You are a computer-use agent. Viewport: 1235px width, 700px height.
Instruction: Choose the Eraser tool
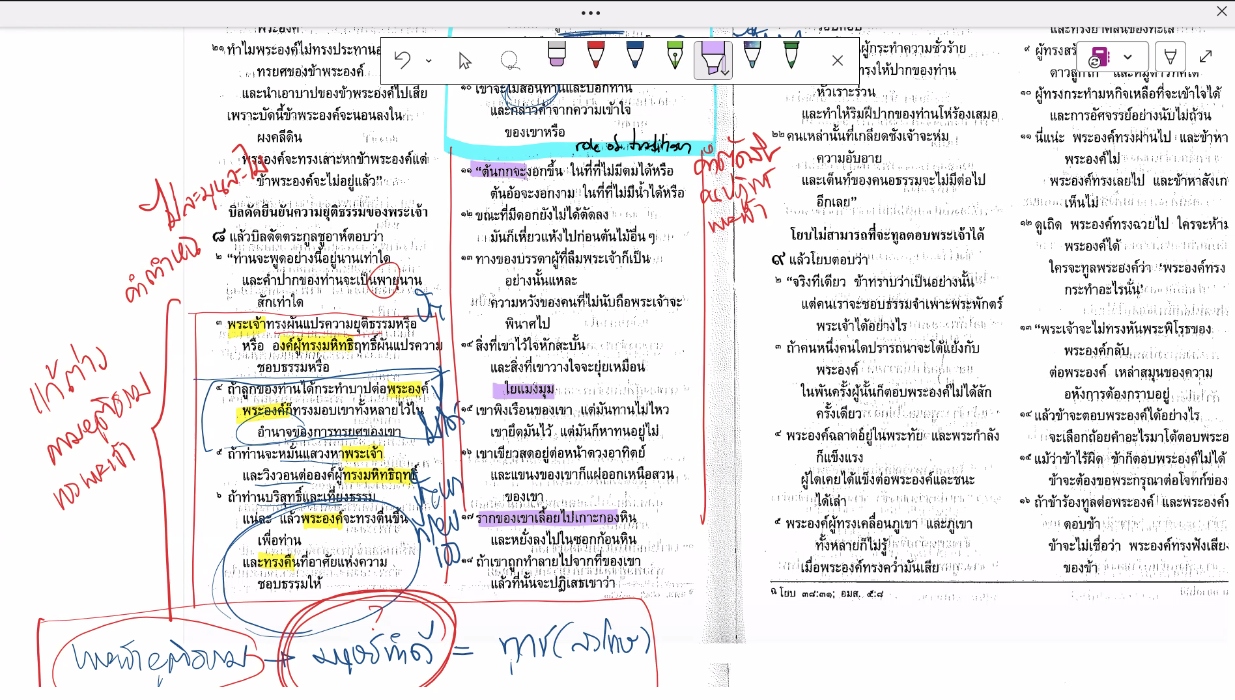[x=556, y=54]
